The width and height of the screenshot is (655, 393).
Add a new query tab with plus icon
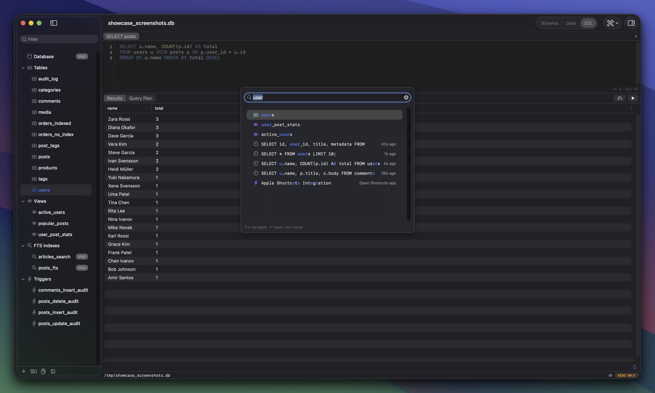(x=636, y=36)
